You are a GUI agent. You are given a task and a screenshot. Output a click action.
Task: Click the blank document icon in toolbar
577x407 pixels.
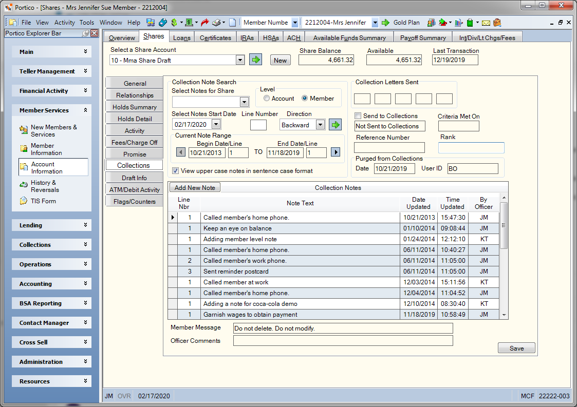pyautogui.click(x=233, y=23)
